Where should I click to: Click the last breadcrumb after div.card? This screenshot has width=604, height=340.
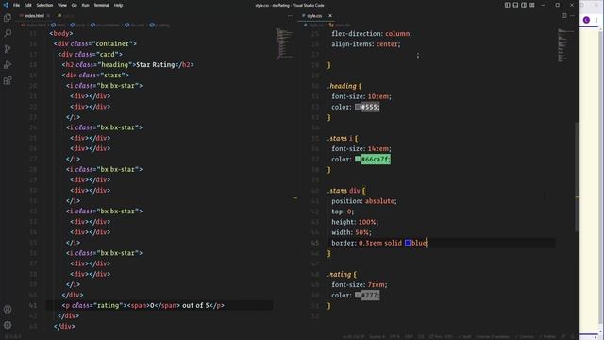tap(159, 25)
